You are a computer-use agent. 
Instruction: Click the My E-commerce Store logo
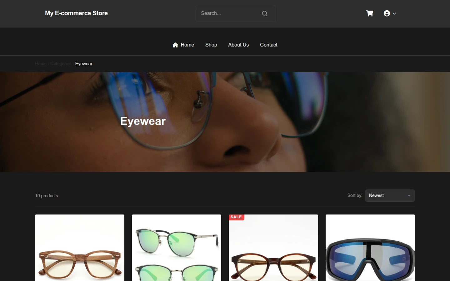pos(76,13)
